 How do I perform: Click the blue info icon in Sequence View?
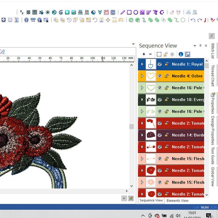[x=181, y=54]
